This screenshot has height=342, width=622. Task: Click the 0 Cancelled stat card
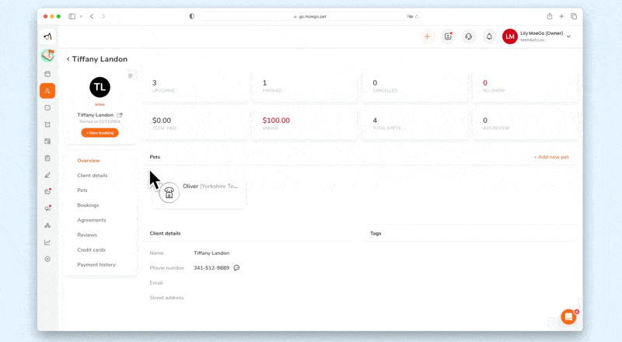417,86
